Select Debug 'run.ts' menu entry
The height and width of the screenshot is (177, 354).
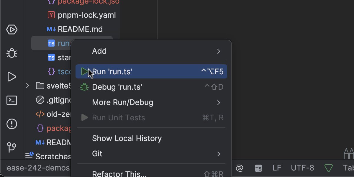point(117,87)
